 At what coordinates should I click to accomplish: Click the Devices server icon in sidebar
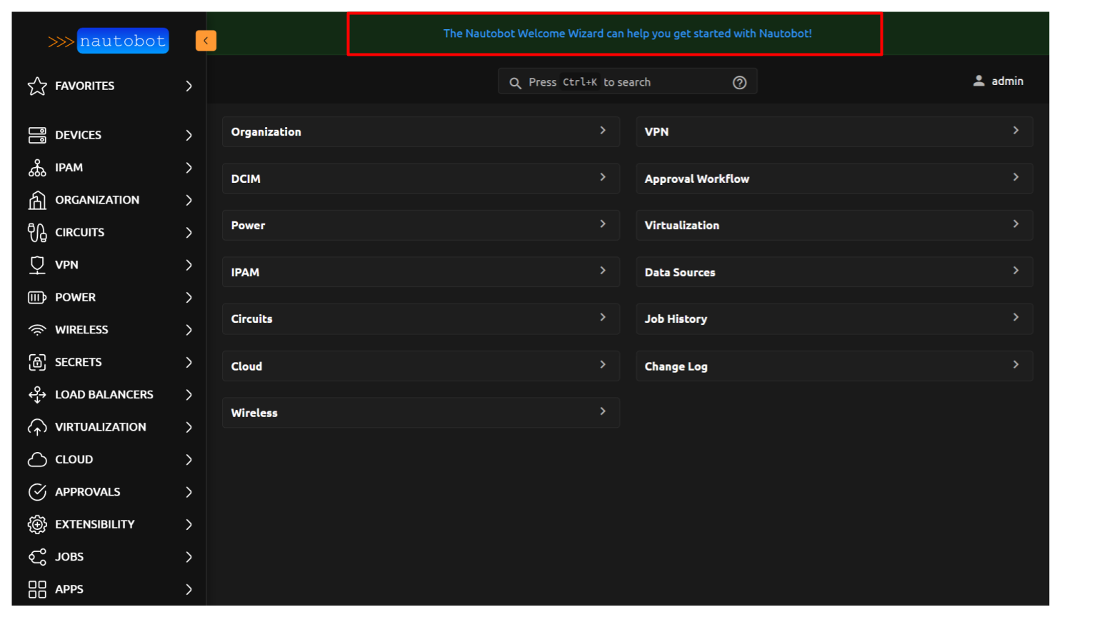[x=37, y=135]
